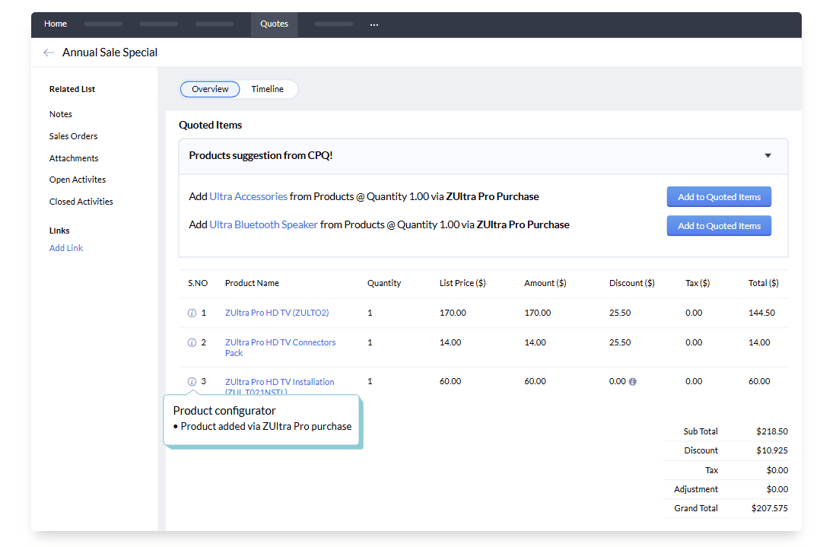Click the Product Name column header
820x547 pixels.
[x=252, y=283]
